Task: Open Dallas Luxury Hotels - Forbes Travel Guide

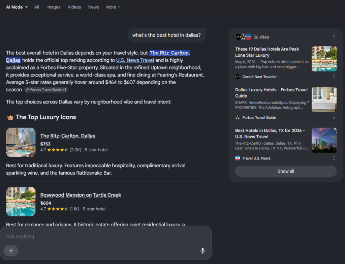Action: click(x=271, y=93)
